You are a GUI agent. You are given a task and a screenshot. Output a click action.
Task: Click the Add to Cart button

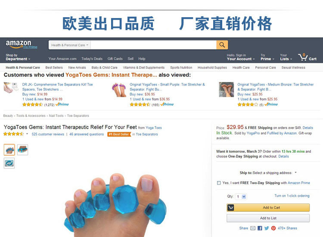click(268, 208)
